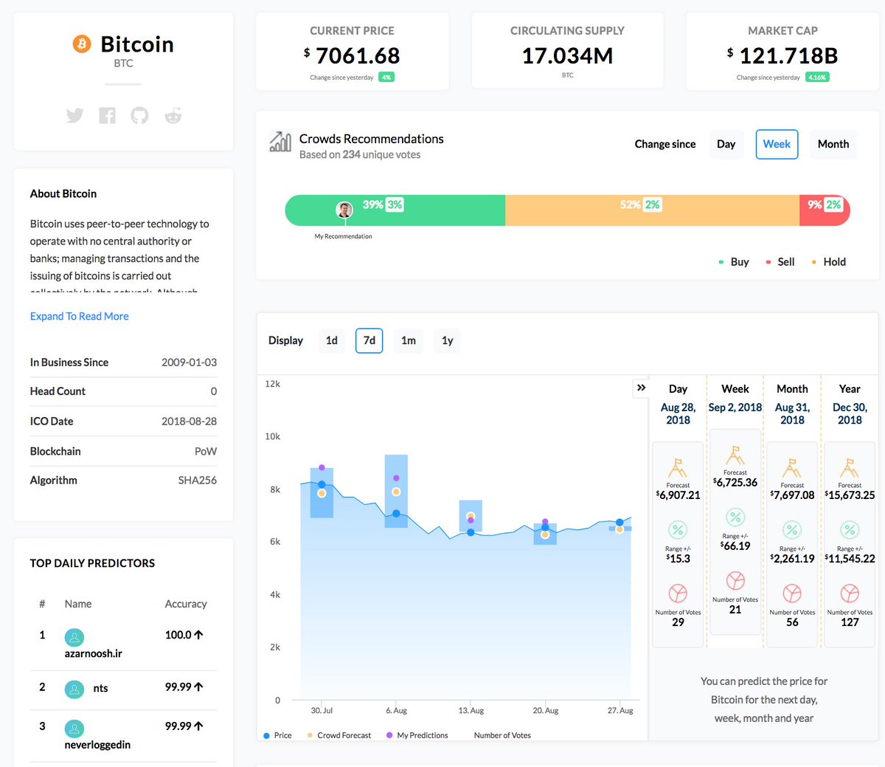
Task: Click the Day number-of-votes pie icon
Action: pos(678,594)
